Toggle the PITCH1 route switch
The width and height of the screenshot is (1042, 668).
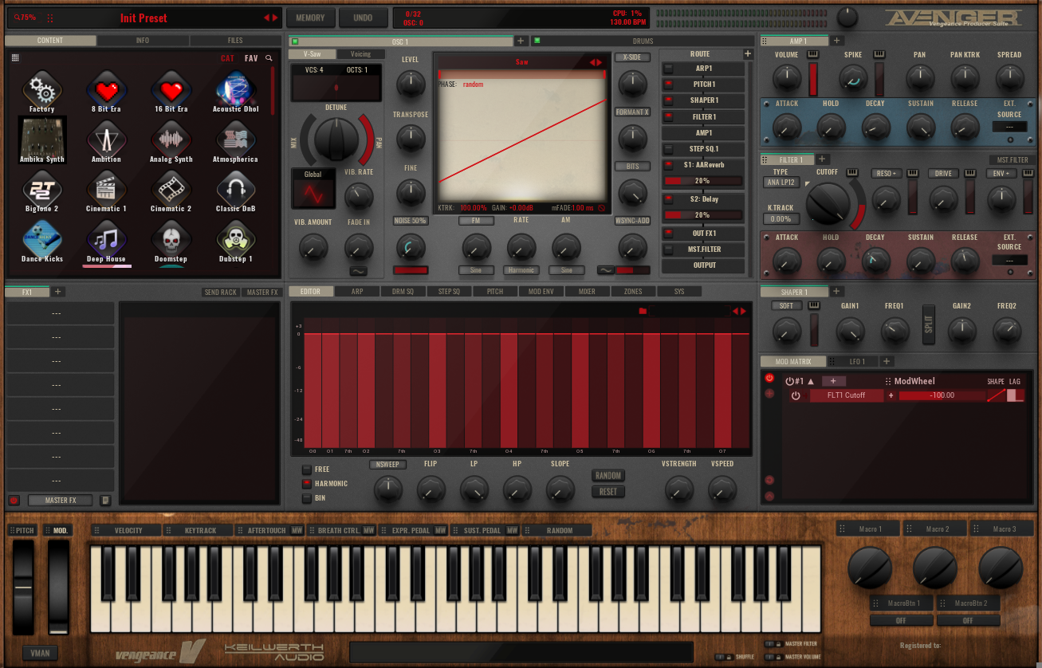669,84
